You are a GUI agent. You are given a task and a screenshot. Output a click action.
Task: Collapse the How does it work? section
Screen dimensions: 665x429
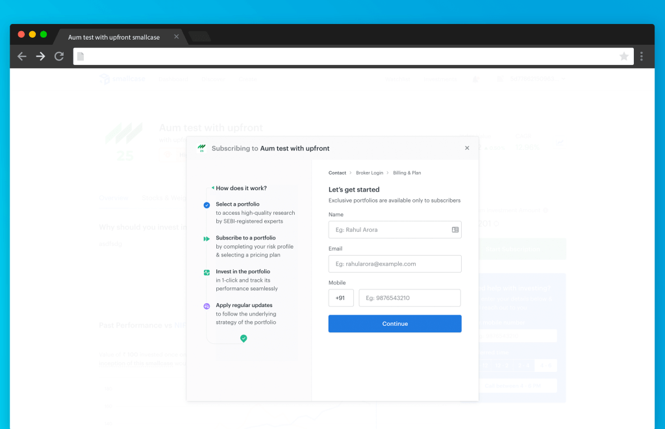point(212,188)
